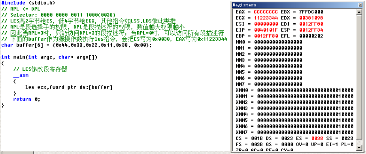This screenshot has width=366, height=154.
Task: Click the XMM0 register row
Action: (x=294, y=90)
